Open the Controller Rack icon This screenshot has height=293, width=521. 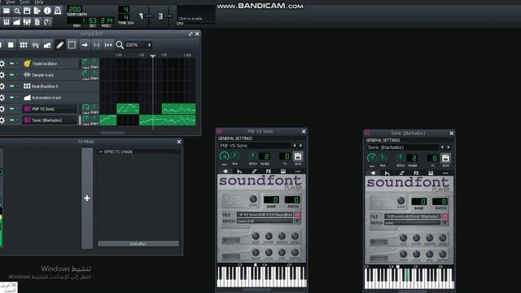coord(47,22)
